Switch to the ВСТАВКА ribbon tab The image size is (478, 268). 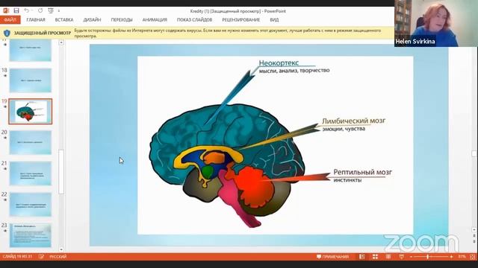64,20
